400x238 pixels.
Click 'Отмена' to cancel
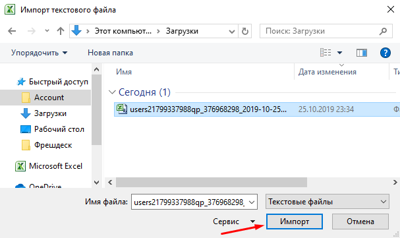click(x=360, y=222)
